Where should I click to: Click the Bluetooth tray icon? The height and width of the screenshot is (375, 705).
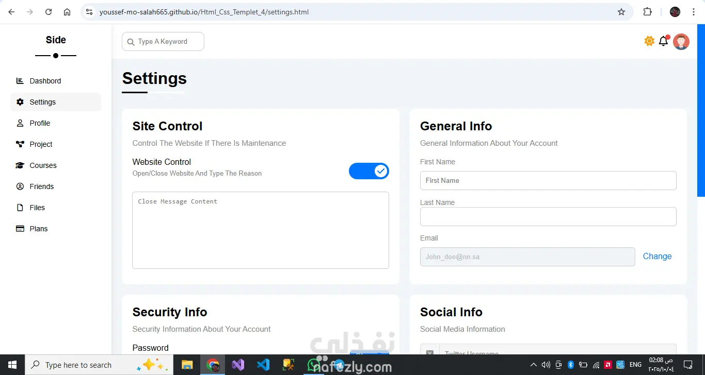[x=571, y=365]
